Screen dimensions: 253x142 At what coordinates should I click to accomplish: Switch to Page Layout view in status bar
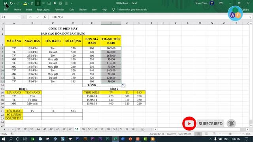point(206,134)
